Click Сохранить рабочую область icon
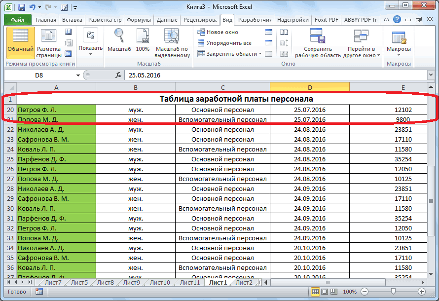 tap(318, 41)
